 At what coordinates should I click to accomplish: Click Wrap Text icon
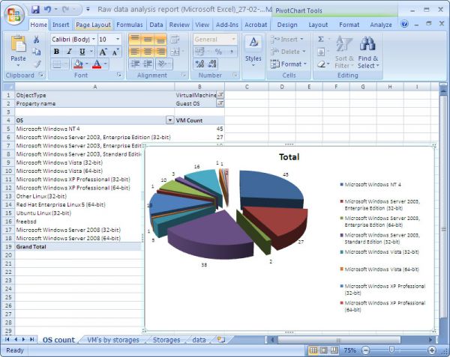pyautogui.click(x=175, y=40)
